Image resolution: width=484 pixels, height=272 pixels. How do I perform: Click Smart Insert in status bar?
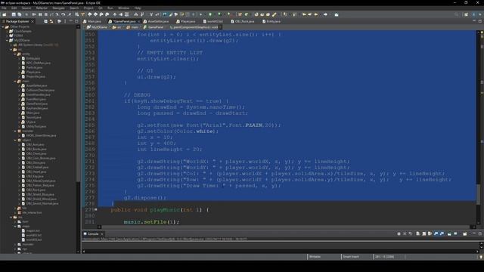point(351,257)
